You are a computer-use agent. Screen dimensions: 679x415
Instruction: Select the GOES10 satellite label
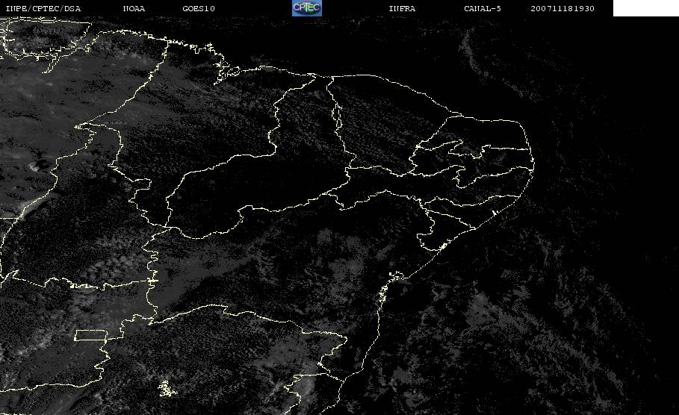[199, 9]
